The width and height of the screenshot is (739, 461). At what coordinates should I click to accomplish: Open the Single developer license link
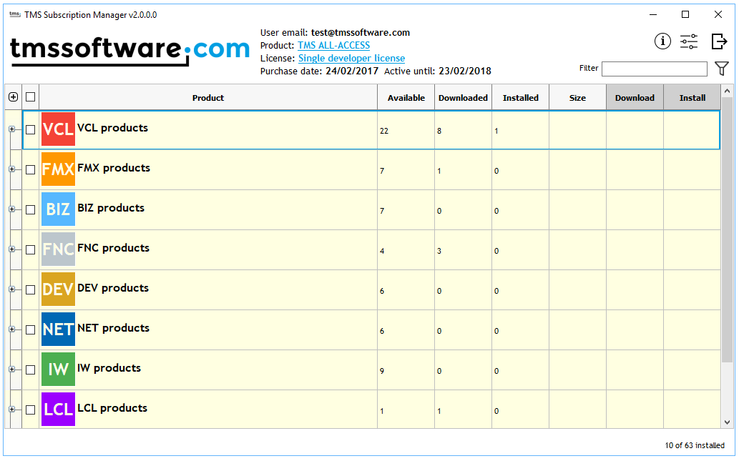click(351, 59)
